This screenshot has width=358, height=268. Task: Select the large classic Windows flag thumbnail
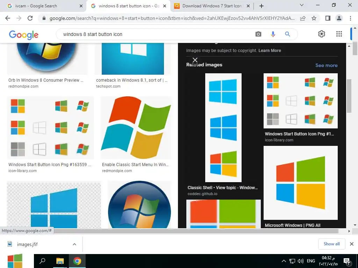tap(136, 128)
